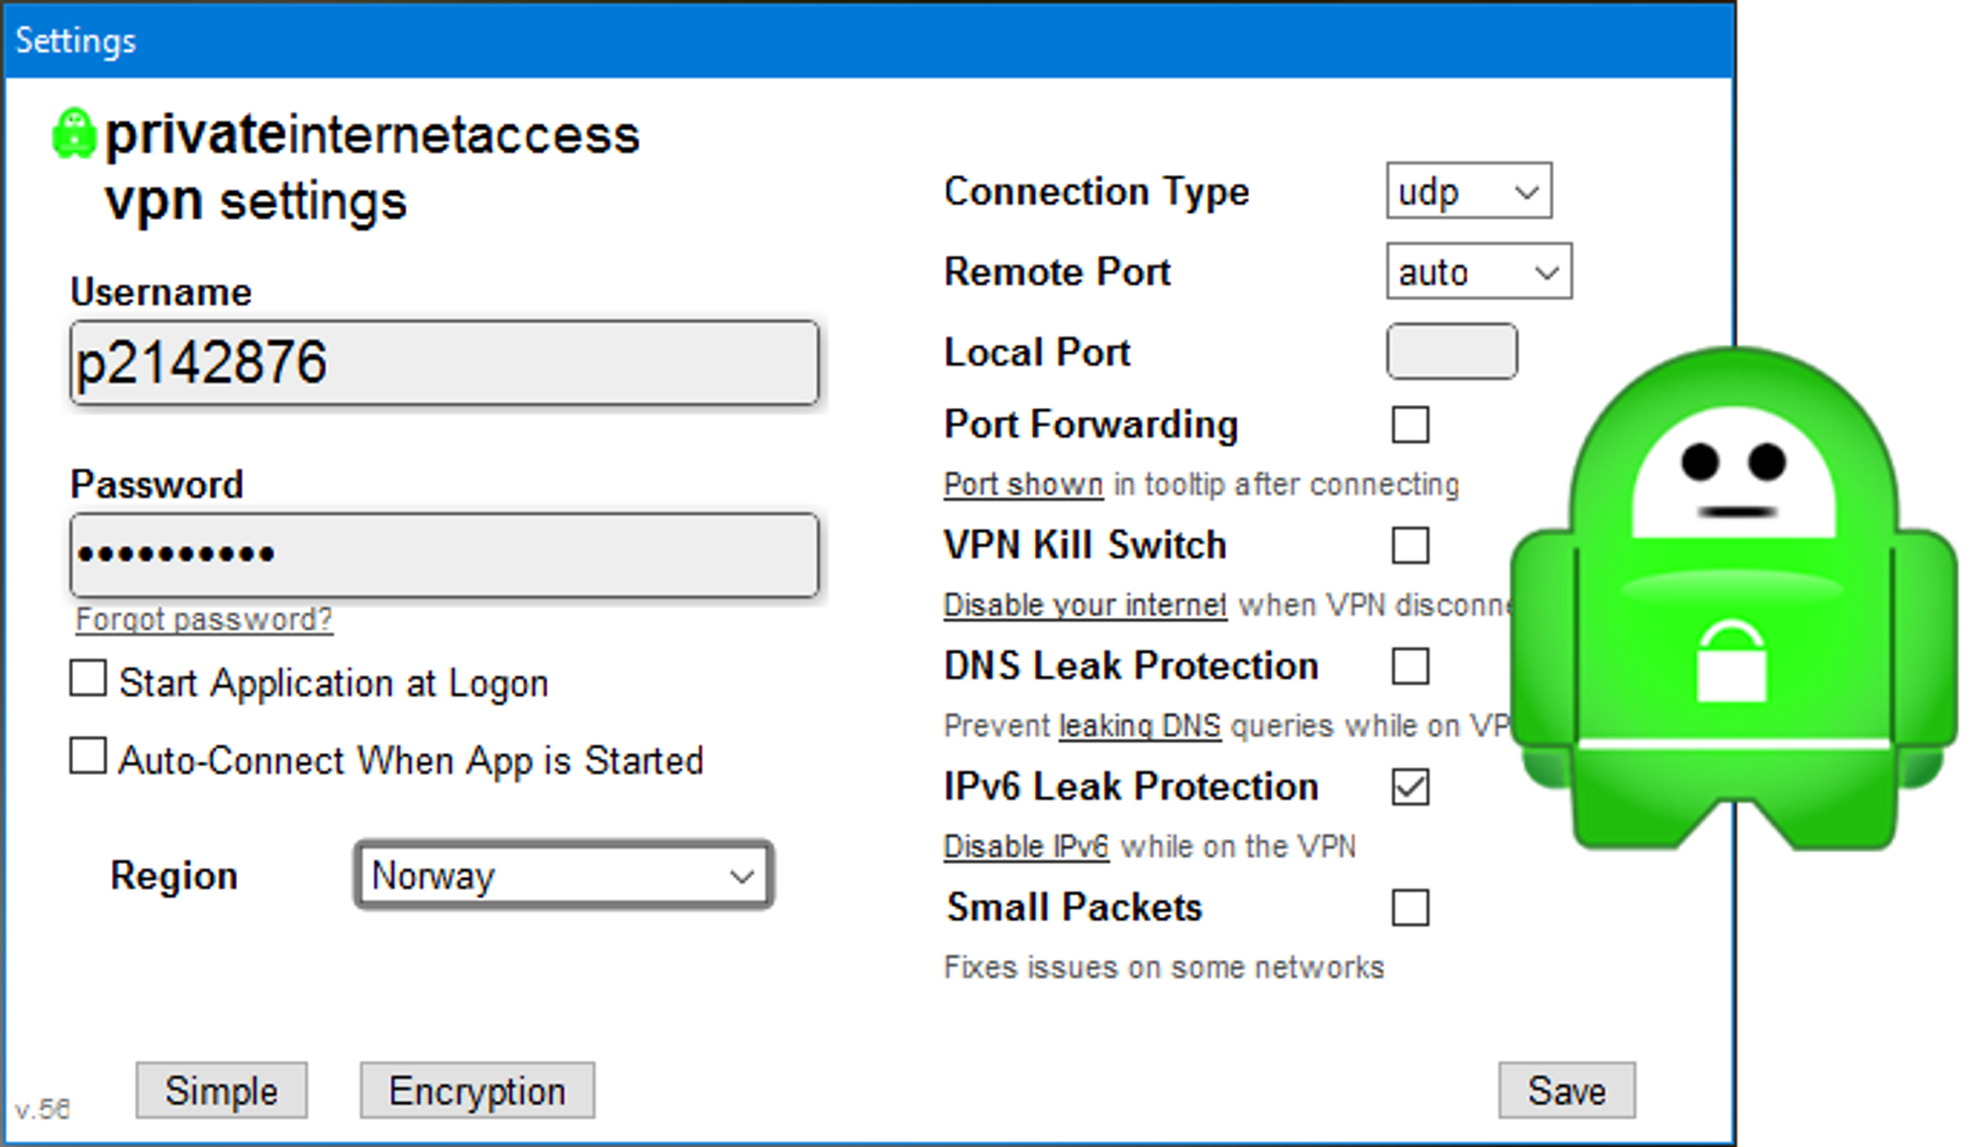1981x1147 pixels.
Task: Click into the Local Port field
Action: tap(1452, 352)
